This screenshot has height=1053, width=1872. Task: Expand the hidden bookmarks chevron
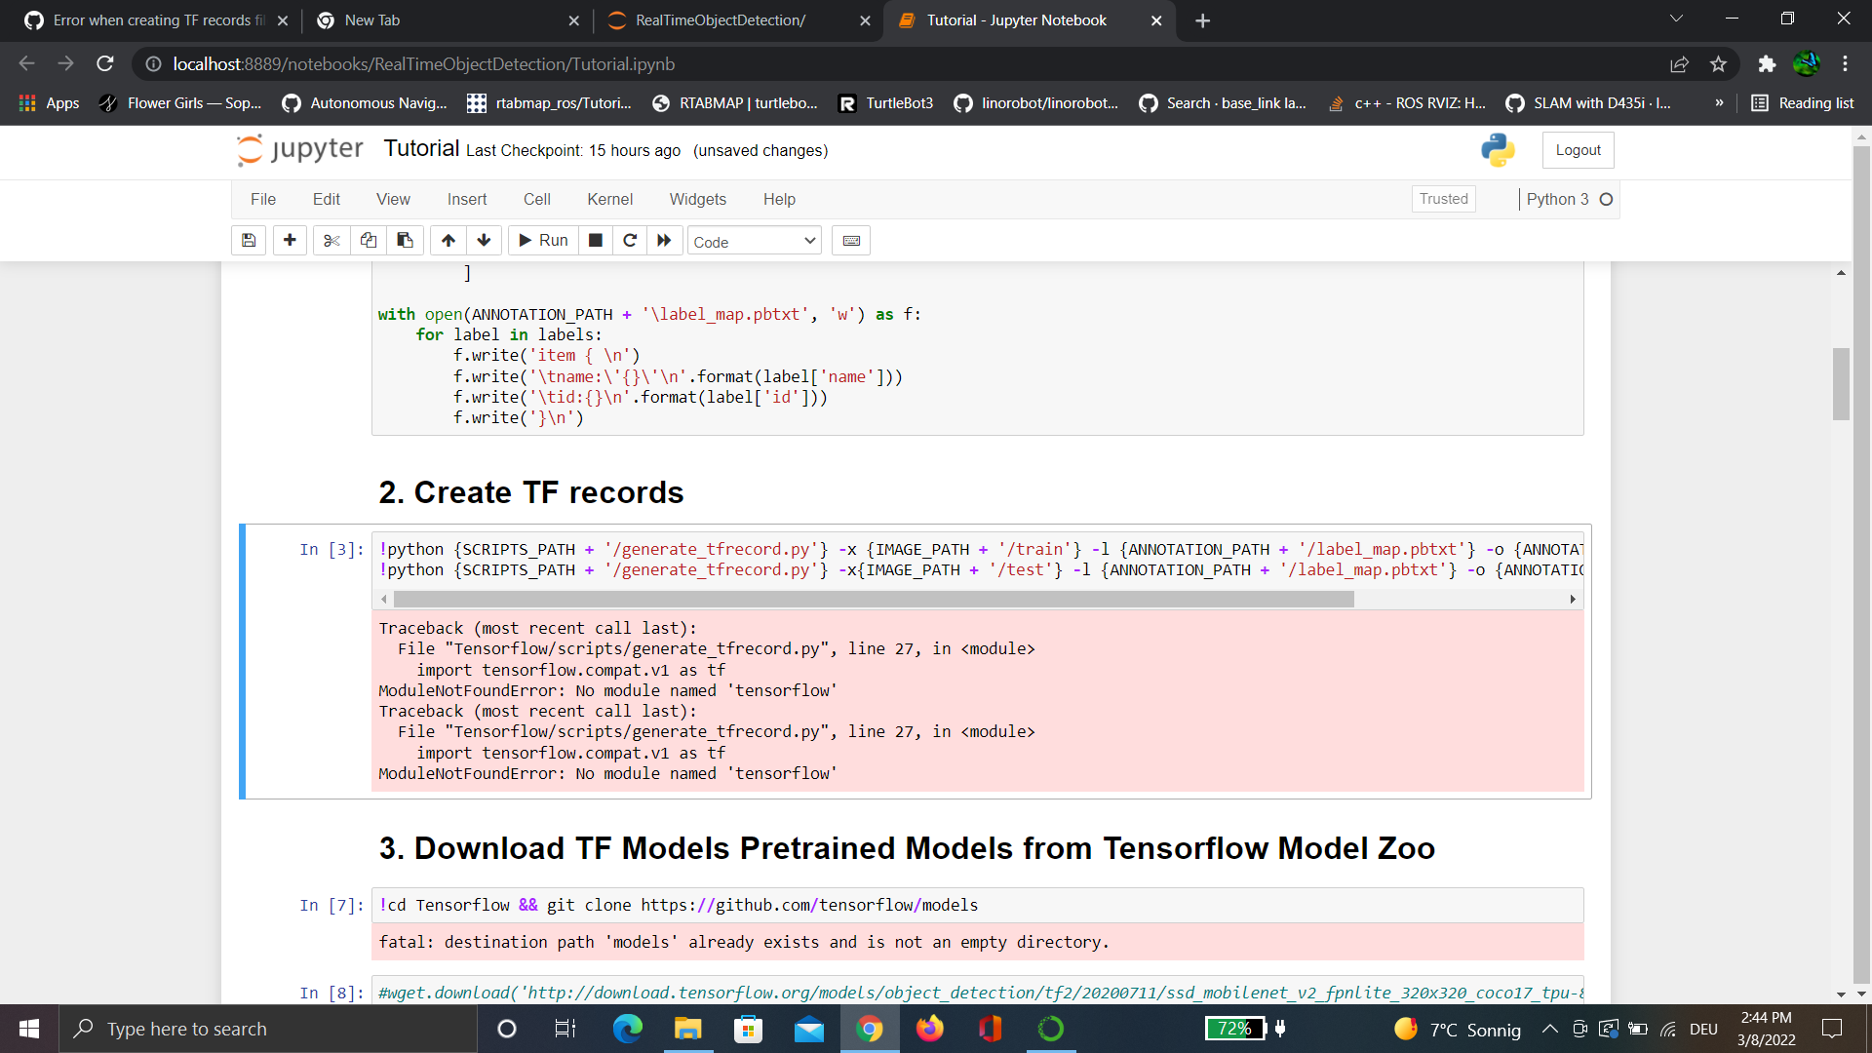1719,102
